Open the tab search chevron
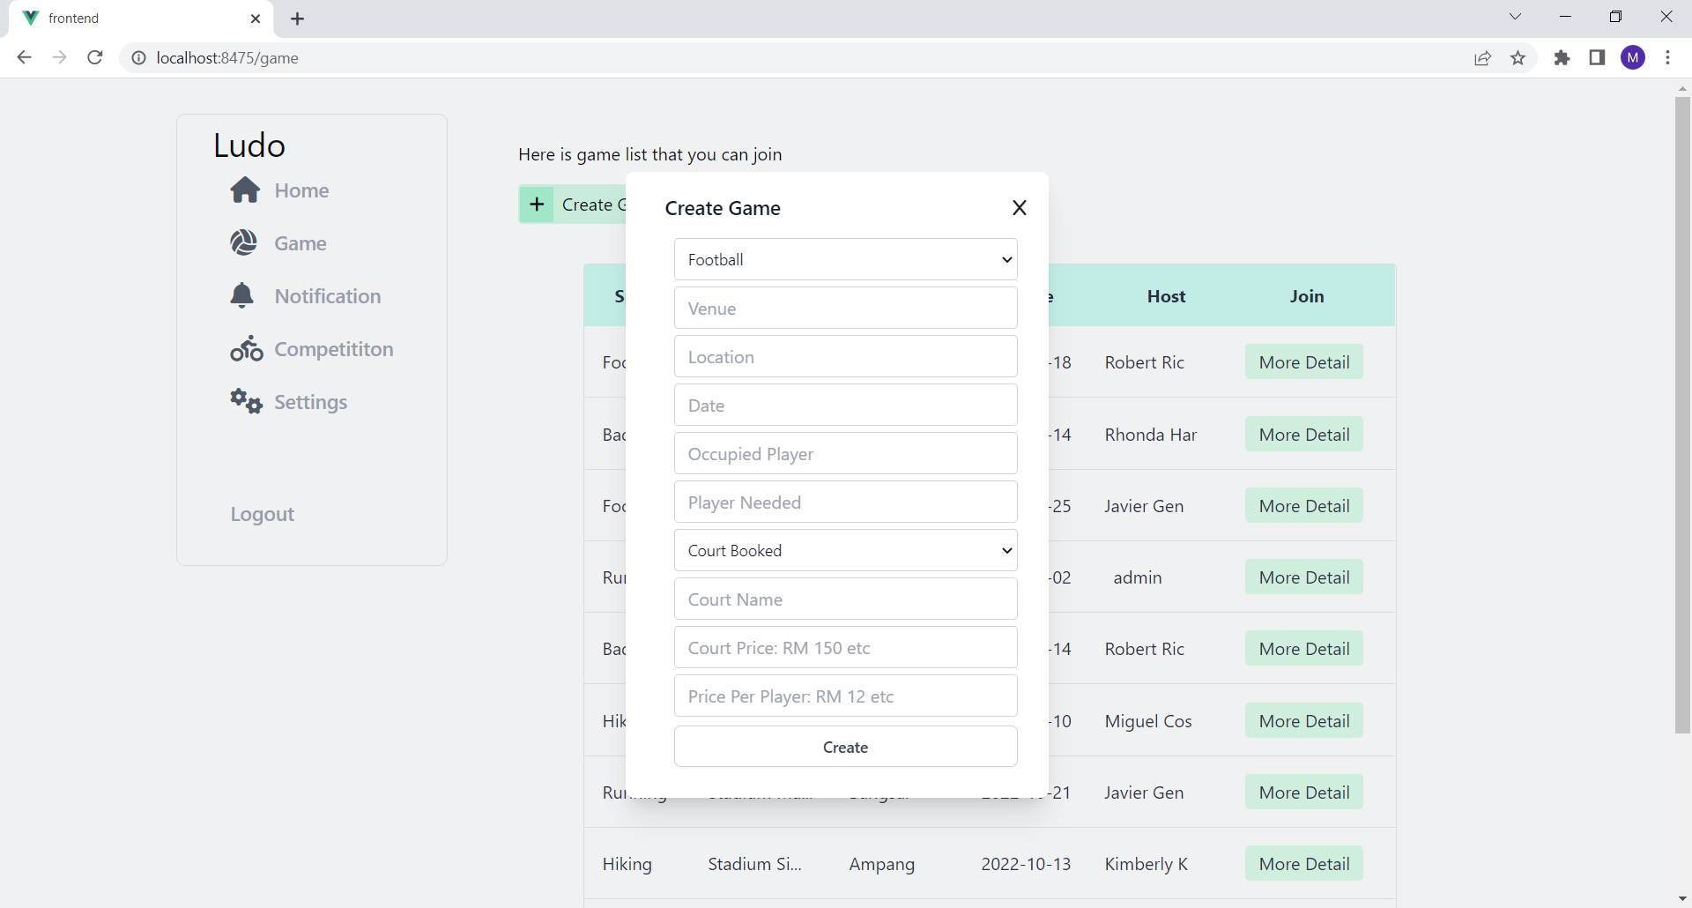 pyautogui.click(x=1515, y=17)
